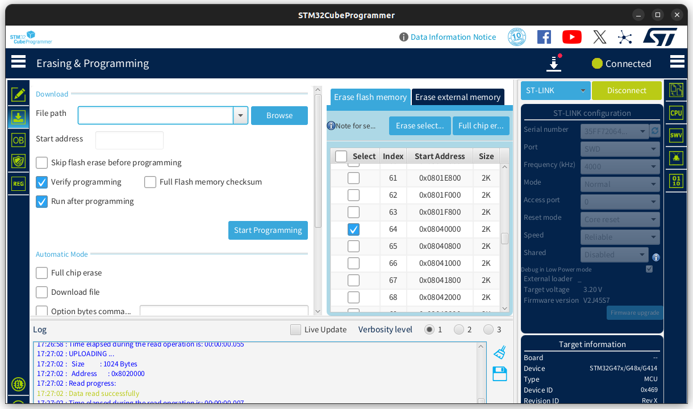Click Full chip erase button
Viewport: 693px width, 409px height.
[x=481, y=126]
